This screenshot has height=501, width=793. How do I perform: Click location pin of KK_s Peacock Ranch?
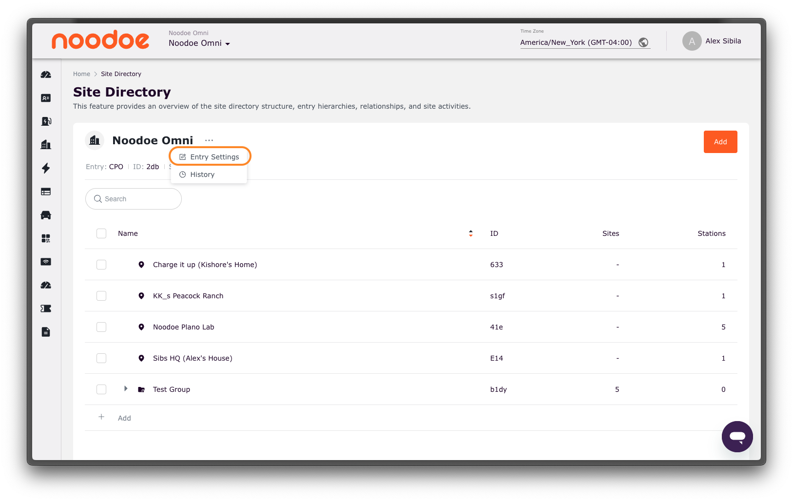(141, 296)
